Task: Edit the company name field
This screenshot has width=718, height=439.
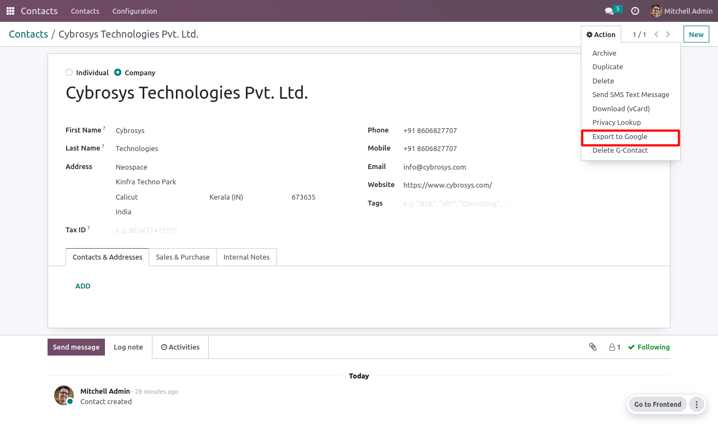Action: tap(187, 93)
